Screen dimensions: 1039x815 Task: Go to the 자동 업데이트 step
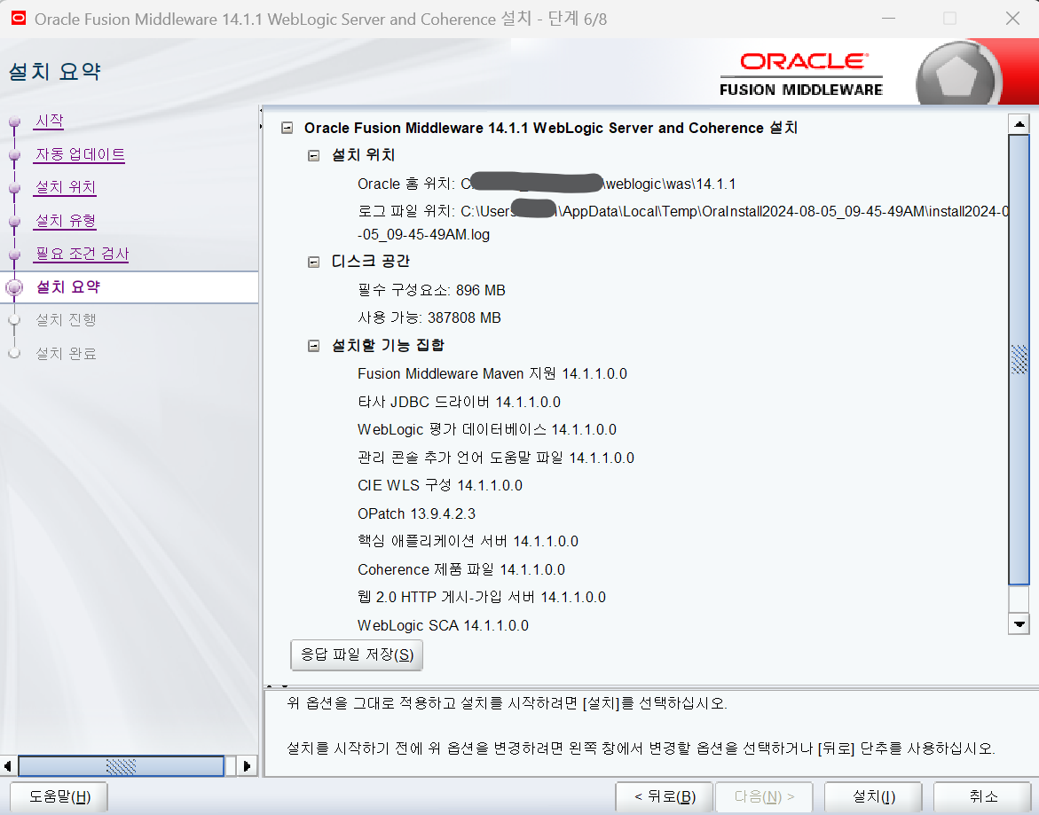[x=80, y=154]
